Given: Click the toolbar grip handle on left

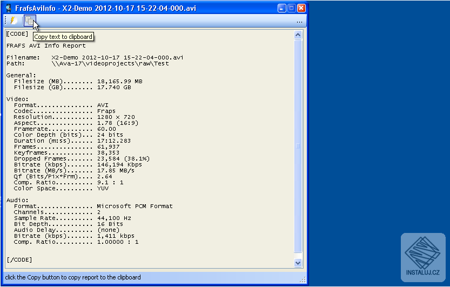Looking at the screenshot, I should [6, 21].
